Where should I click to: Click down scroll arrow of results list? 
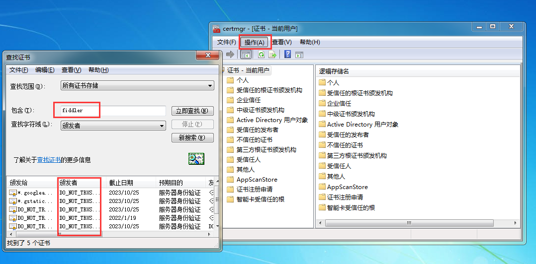[217, 226]
